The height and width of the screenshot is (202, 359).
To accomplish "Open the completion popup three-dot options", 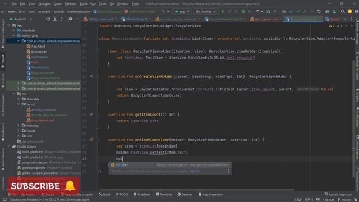I will [x=228, y=171].
